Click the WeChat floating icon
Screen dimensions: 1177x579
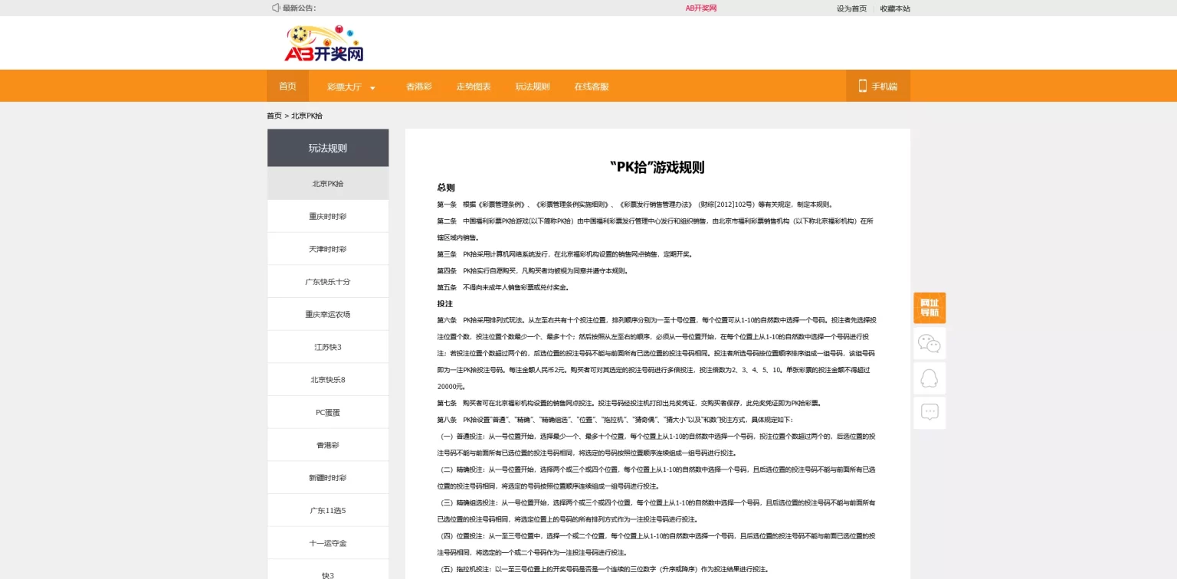(929, 344)
